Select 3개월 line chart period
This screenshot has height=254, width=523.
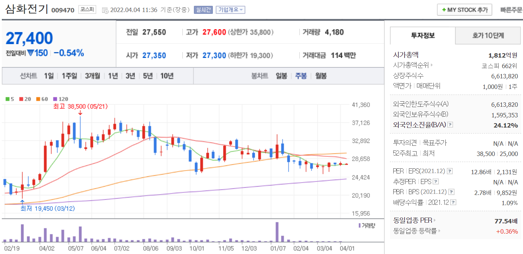pyautogui.click(x=93, y=76)
